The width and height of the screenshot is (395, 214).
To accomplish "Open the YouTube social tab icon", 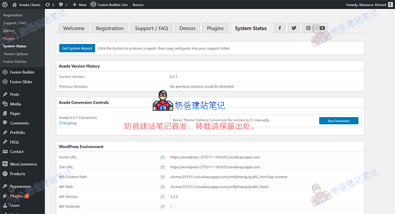I will [322, 28].
